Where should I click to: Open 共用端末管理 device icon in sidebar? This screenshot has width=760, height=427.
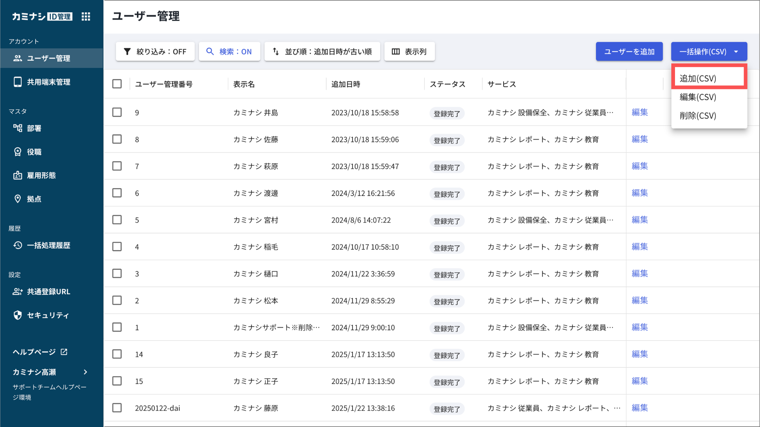(17, 82)
